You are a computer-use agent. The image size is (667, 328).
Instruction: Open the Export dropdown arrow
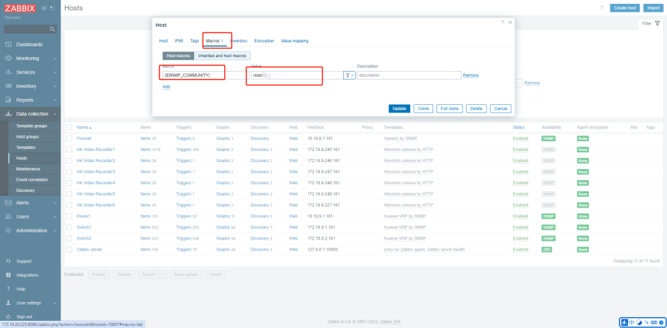[x=163, y=275]
